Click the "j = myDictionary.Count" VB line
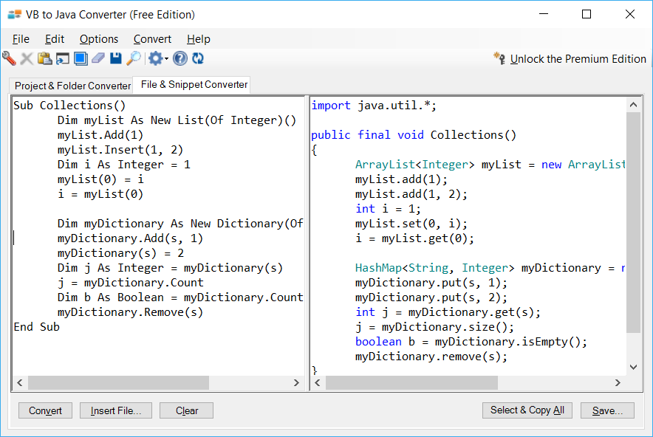Image resolution: width=653 pixels, height=437 pixels. pyautogui.click(x=131, y=283)
